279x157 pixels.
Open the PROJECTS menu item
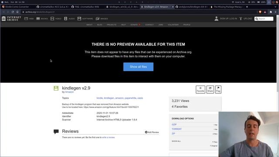coord(112,25)
